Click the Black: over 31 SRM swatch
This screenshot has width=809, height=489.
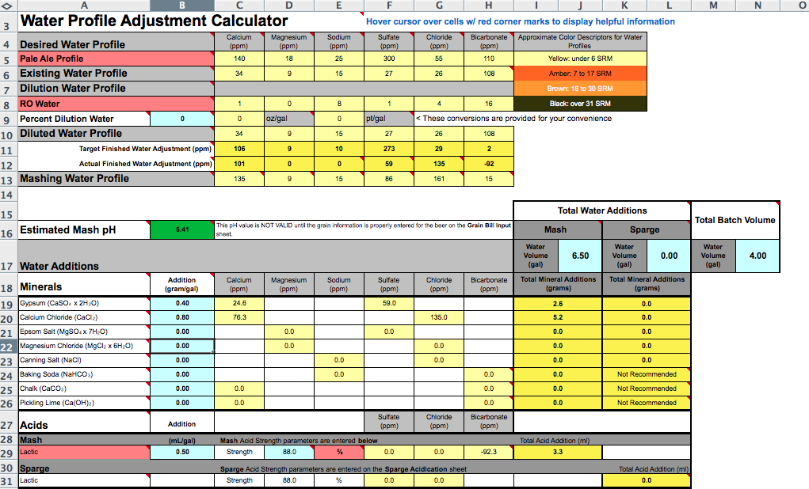coord(580,104)
